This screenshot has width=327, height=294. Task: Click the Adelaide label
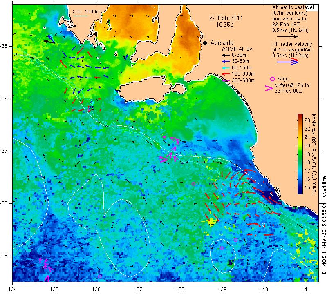tap(222, 43)
